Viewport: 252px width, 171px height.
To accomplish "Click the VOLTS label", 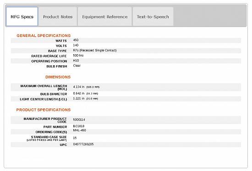I will point(61,46).
